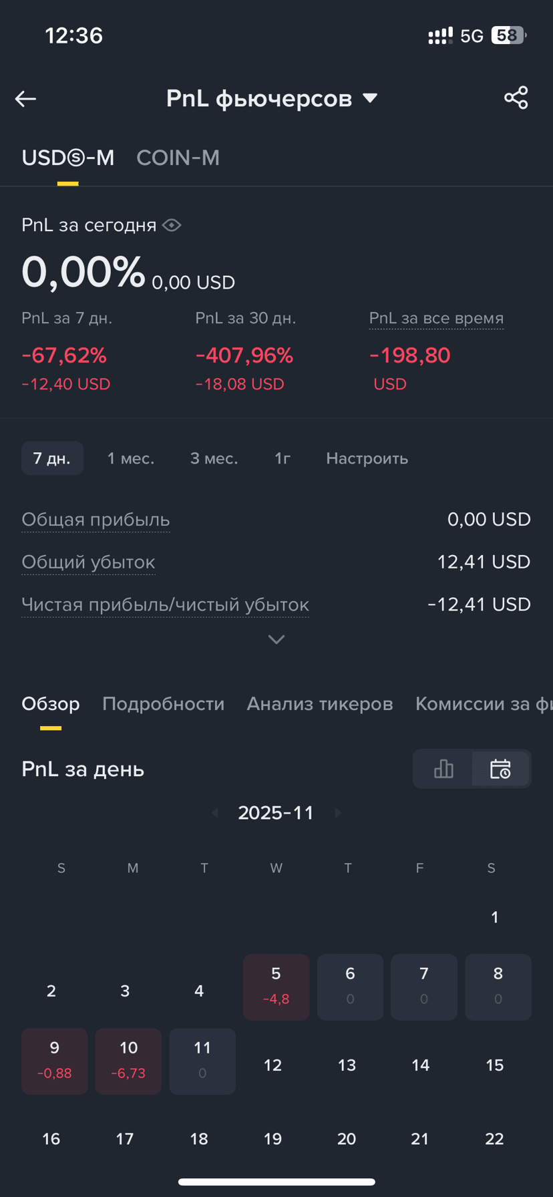Image resolution: width=553 pixels, height=1197 pixels.
Task: Select the USDⓈ-M tab
Action: 67,158
